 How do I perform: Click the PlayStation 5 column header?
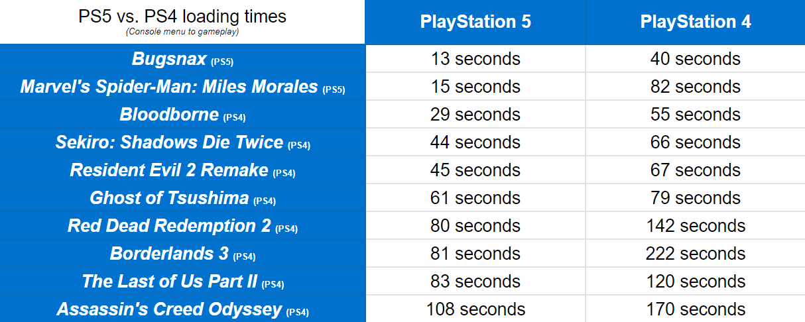(475, 22)
